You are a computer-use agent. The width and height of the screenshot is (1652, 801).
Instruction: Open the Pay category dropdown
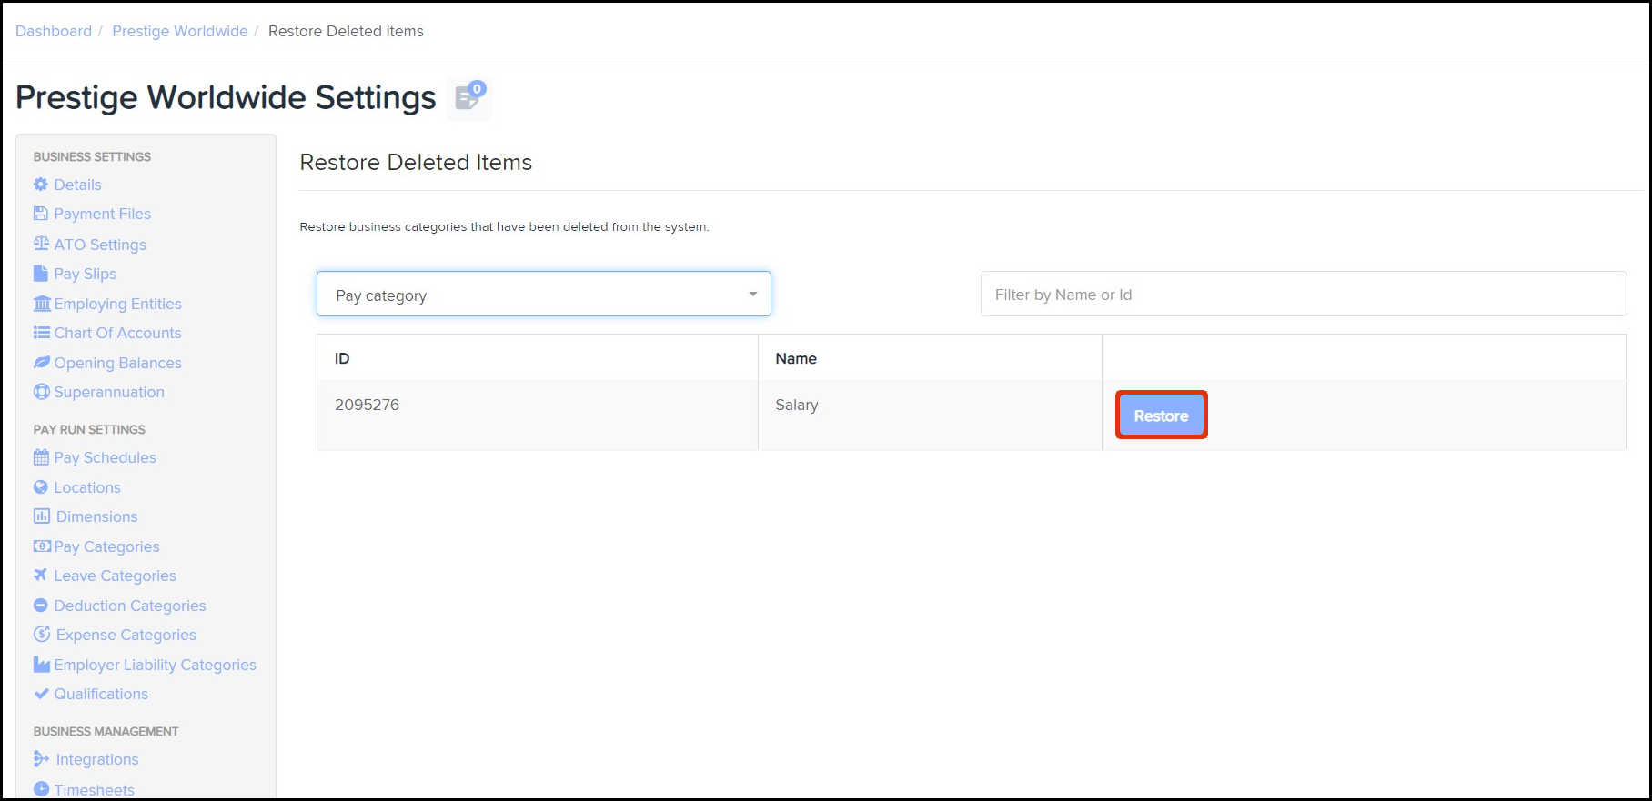coord(543,295)
